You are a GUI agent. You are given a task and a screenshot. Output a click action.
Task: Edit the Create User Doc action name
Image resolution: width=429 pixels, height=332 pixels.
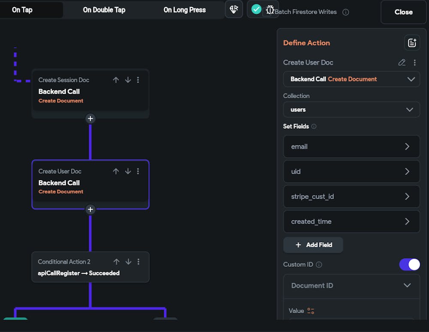[402, 62]
